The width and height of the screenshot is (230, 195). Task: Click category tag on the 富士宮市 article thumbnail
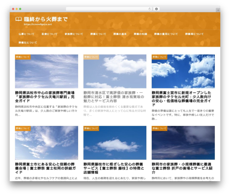click(160, 57)
